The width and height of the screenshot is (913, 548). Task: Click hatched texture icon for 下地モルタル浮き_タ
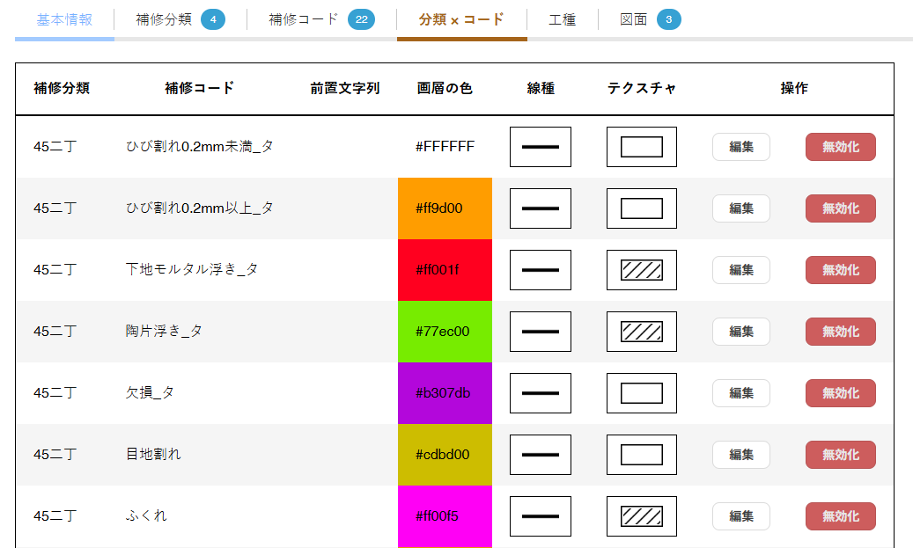(641, 270)
